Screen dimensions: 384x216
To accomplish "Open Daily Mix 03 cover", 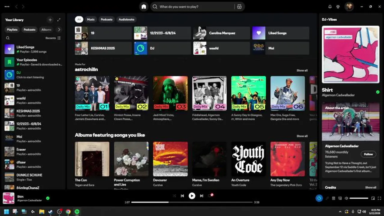I will pos(170,93).
